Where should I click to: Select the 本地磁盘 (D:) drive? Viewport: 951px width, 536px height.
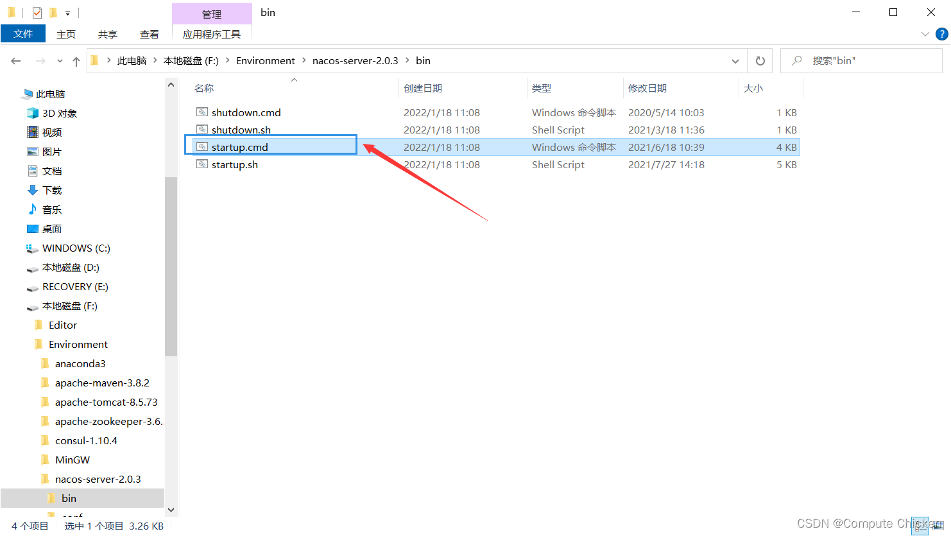71,268
